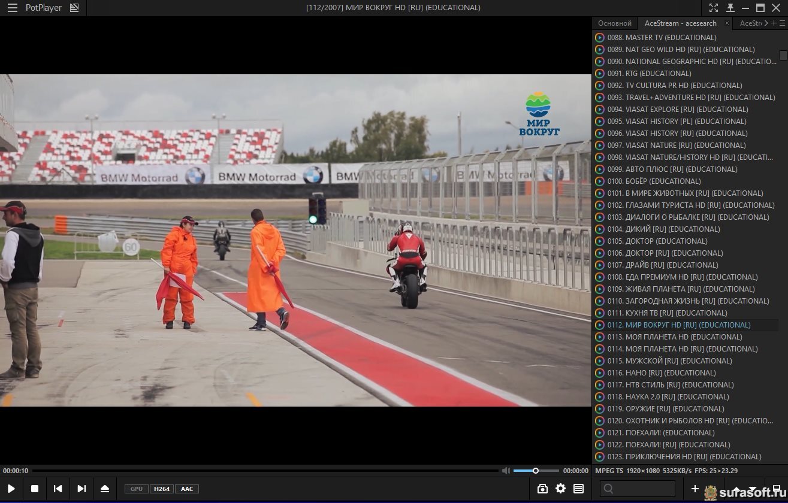This screenshot has width=788, height=503.
Task: Open the truncated AceStr playlist tab
Action: coord(750,23)
